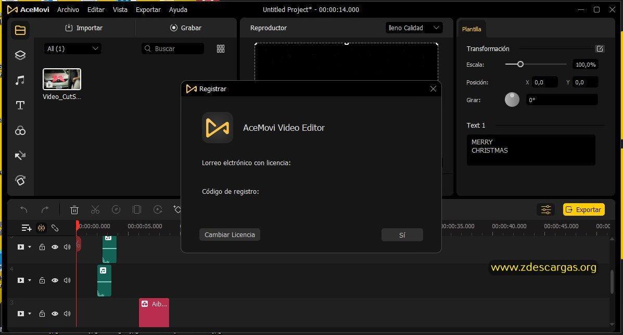Click the edit icon beside Transformación
This screenshot has height=335, width=623.
[600, 48]
